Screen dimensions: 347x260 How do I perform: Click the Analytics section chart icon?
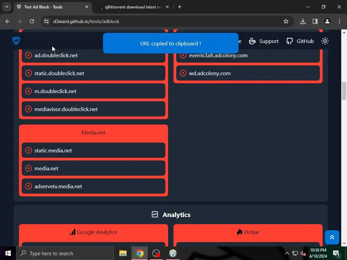[155, 214]
